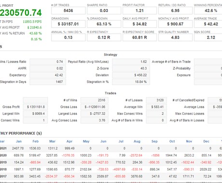
Task: Click the Feb column header
Action: [x=36, y=142]
